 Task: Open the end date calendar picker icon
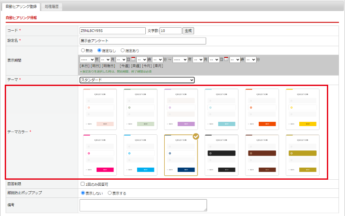[x=226, y=59]
